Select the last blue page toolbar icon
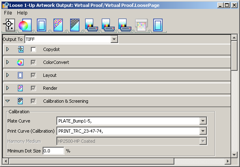Viewport: 240px width, 167px height. [x=158, y=25]
